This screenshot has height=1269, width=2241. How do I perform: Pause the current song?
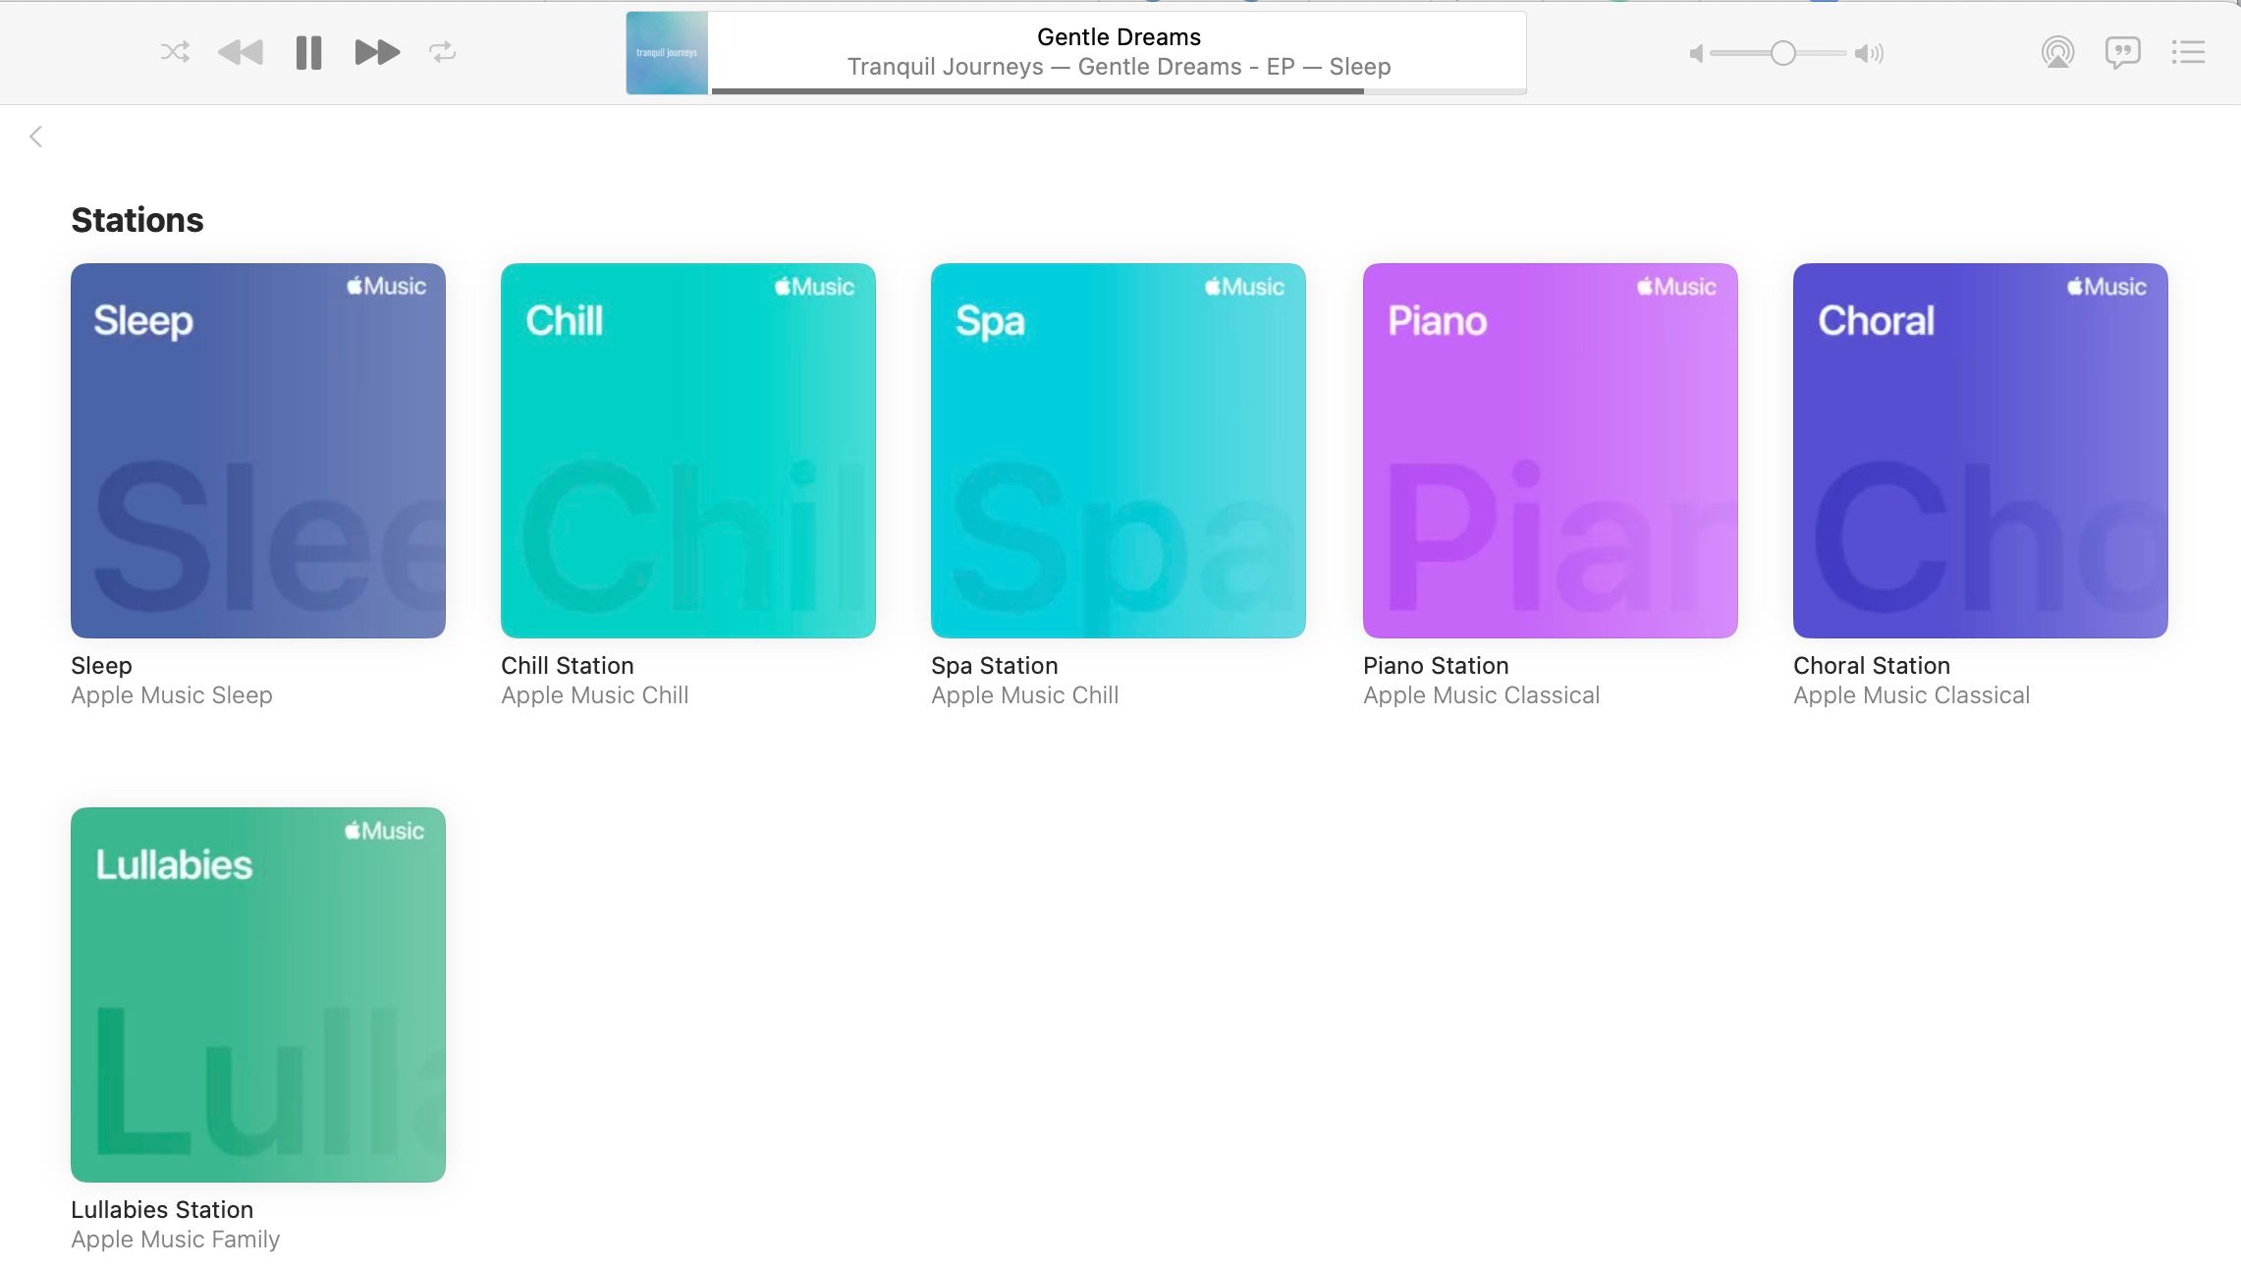(x=307, y=53)
